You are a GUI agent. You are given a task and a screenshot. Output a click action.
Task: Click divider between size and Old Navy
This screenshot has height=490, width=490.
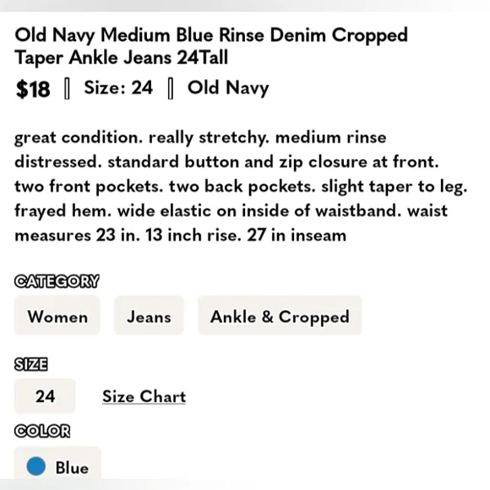click(x=171, y=89)
